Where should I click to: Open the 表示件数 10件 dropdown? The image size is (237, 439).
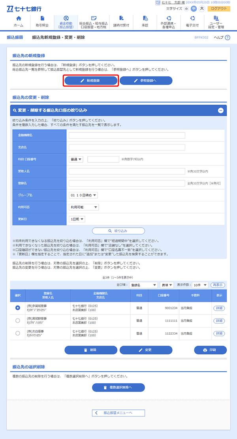(200, 285)
